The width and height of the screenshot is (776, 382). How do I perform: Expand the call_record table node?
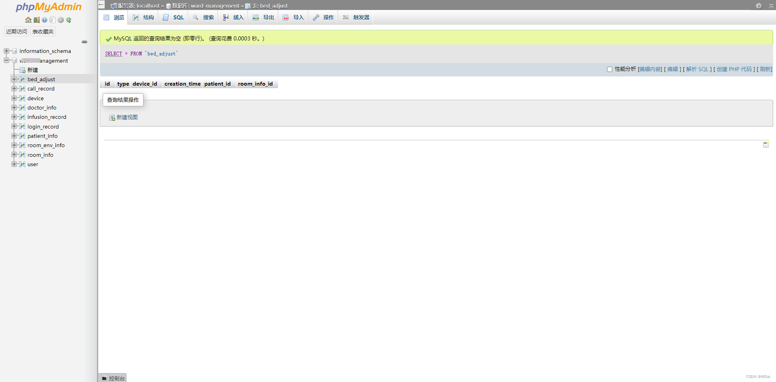pyautogui.click(x=14, y=89)
